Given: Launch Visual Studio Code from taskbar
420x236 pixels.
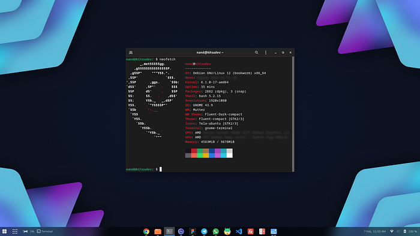Looking at the screenshot, I should coord(239,231).
